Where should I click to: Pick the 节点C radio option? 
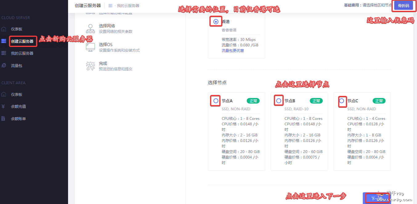[x=342, y=101]
